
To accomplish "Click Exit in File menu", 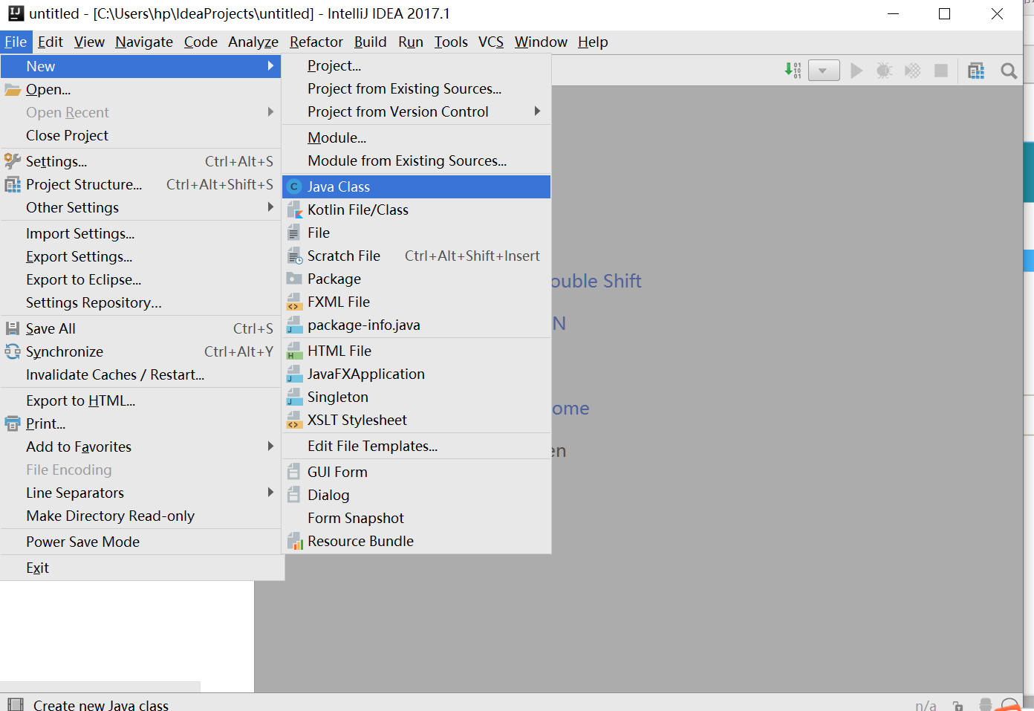I will coord(141,568).
